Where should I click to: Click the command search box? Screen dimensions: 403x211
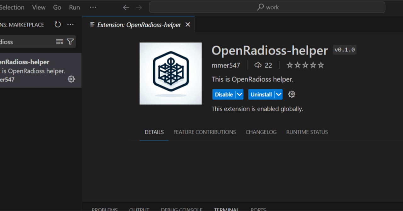click(x=268, y=7)
